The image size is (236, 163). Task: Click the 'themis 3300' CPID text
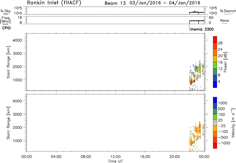pyautogui.click(x=202, y=29)
